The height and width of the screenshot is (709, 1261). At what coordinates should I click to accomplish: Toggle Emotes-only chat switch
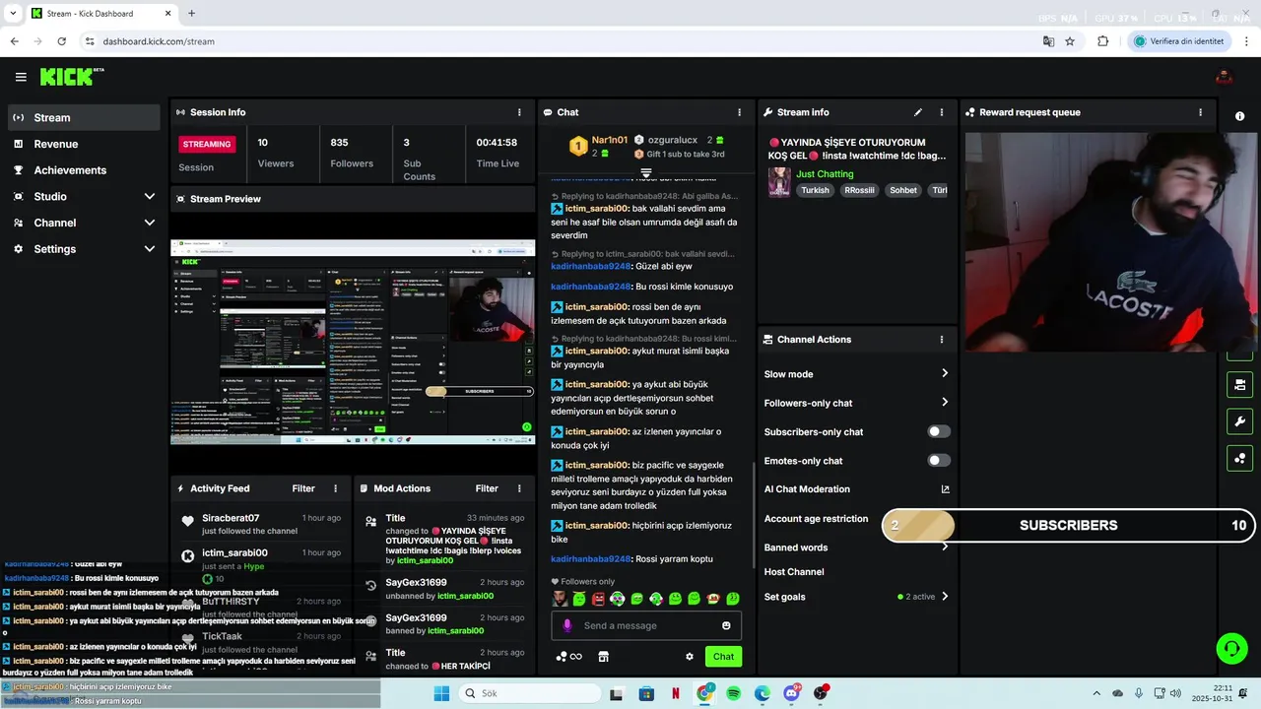point(939,460)
